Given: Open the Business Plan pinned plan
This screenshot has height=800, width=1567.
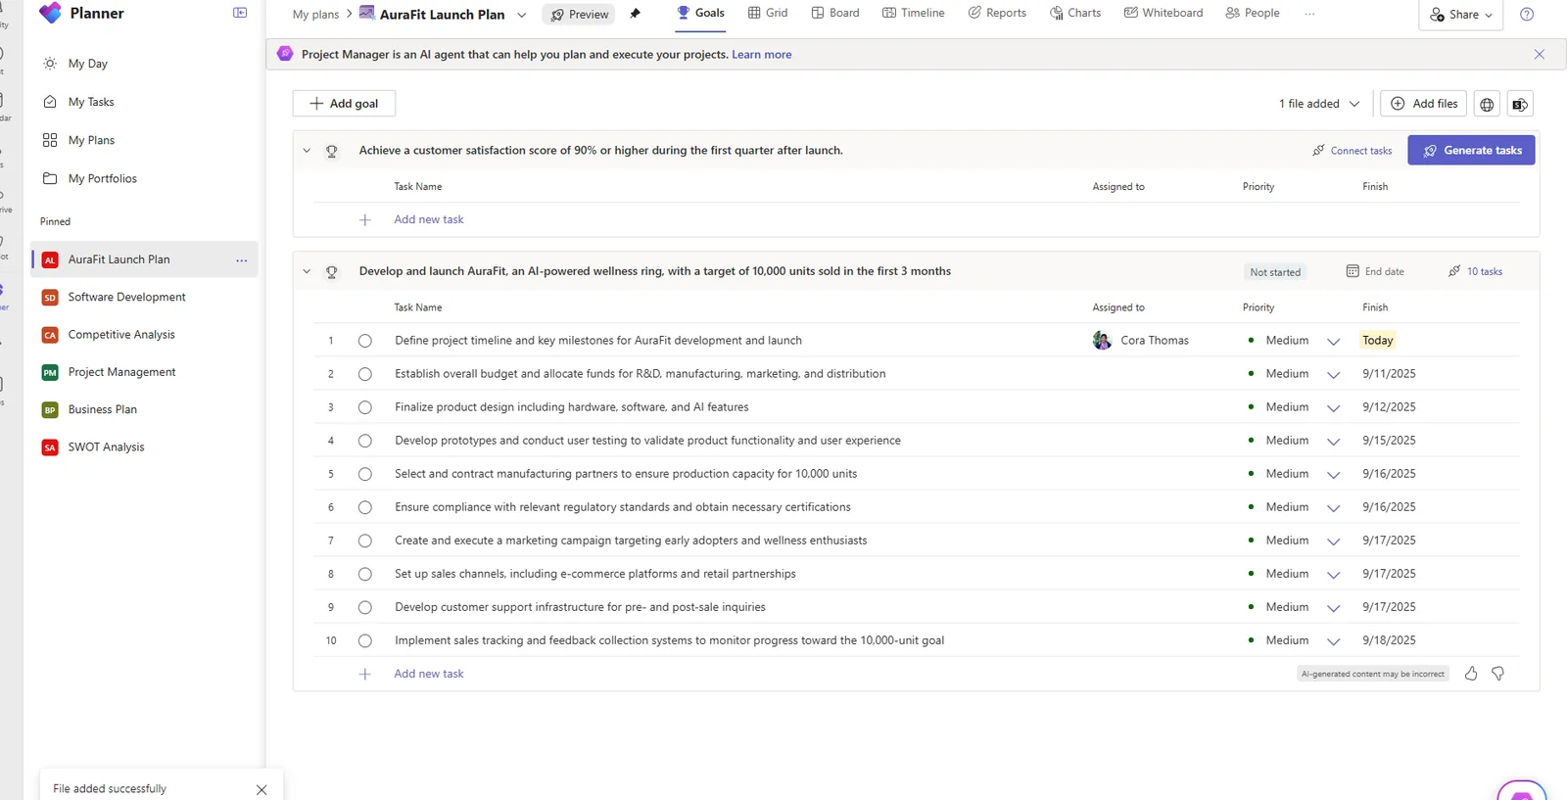Looking at the screenshot, I should [x=102, y=409].
